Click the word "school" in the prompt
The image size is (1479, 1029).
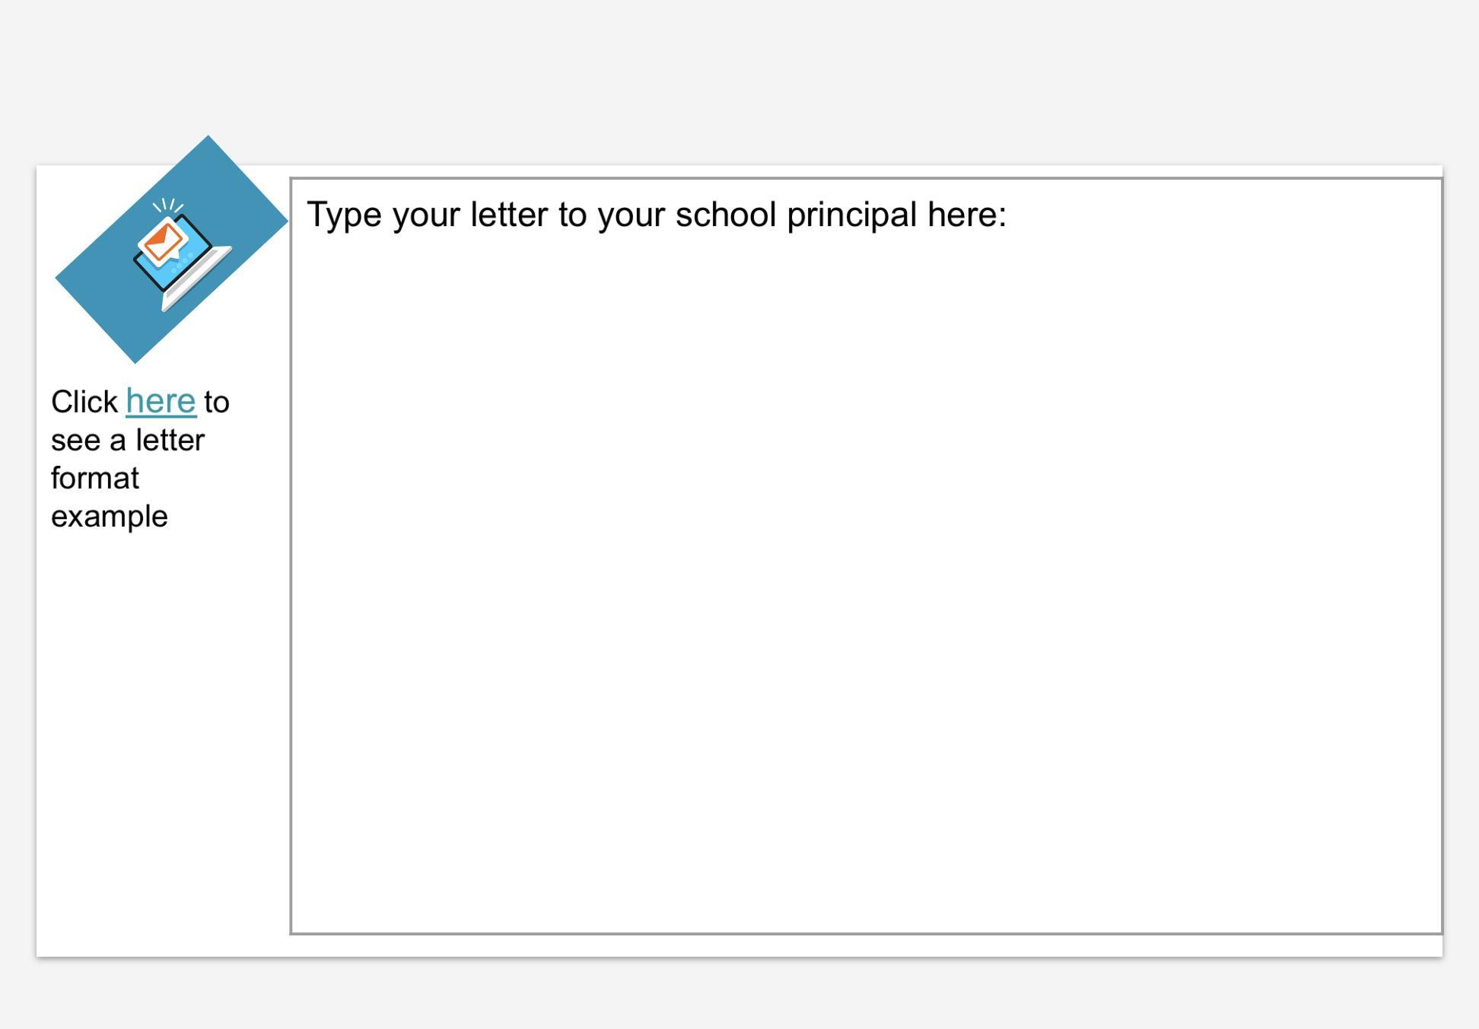pos(725,215)
